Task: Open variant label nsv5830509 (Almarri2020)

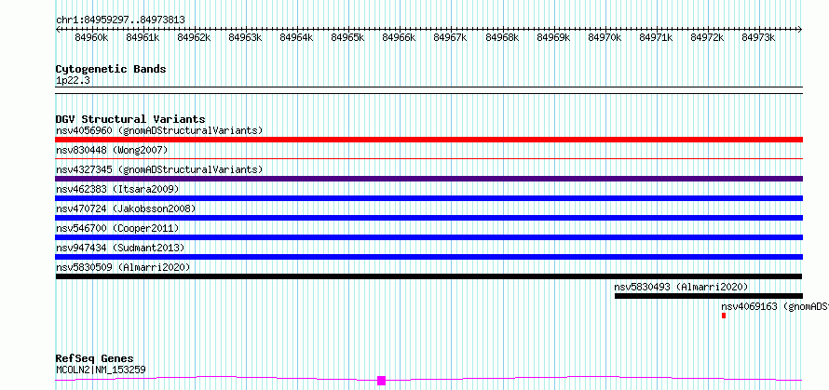Action: [123, 267]
